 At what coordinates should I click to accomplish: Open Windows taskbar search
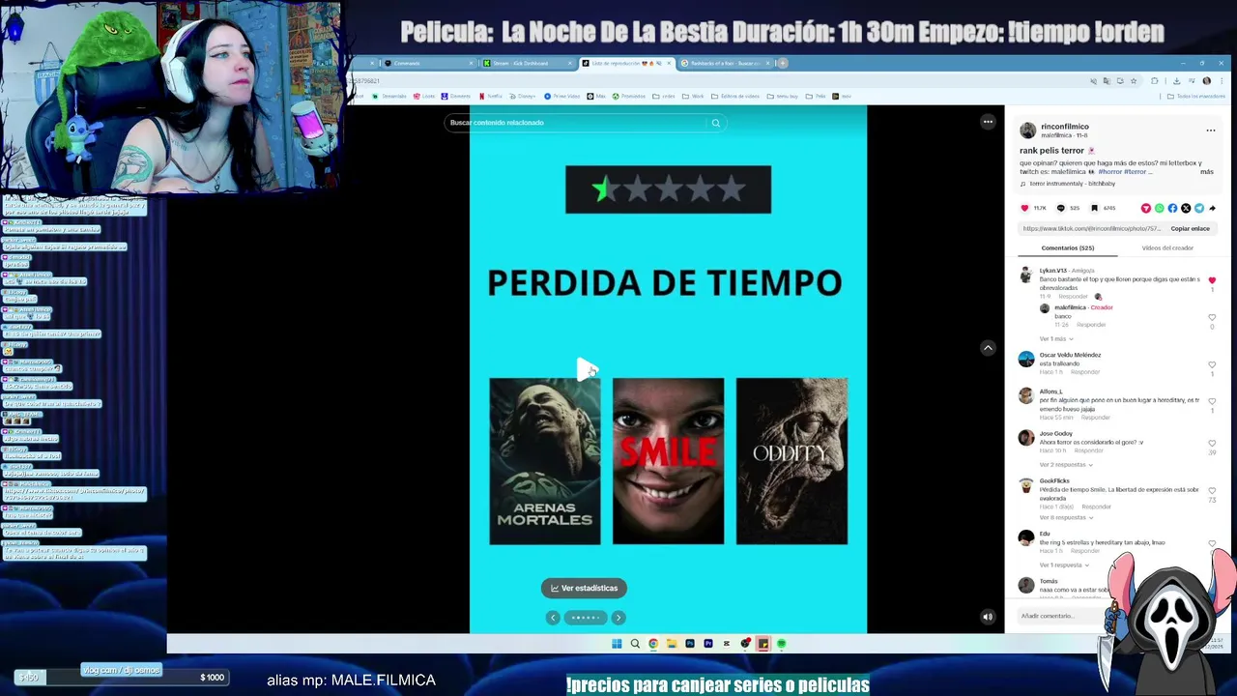635,644
